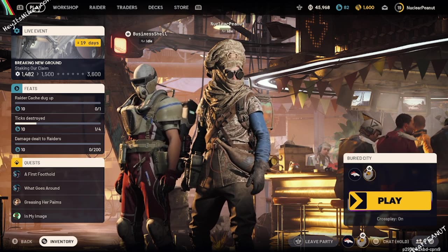Click the cred reward icon under Raider Cache
Image resolution: width=448 pixels, height=252 pixels.
click(17, 109)
